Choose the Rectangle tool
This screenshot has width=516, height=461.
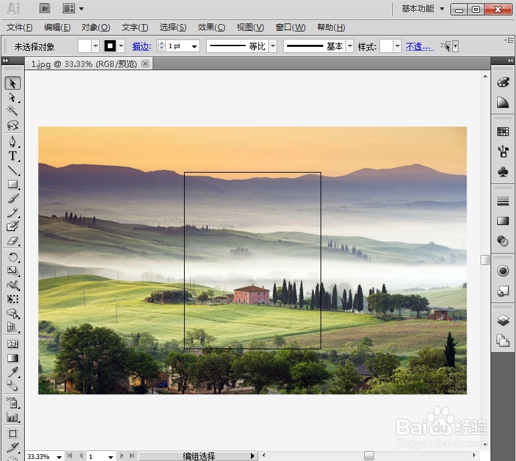13,184
